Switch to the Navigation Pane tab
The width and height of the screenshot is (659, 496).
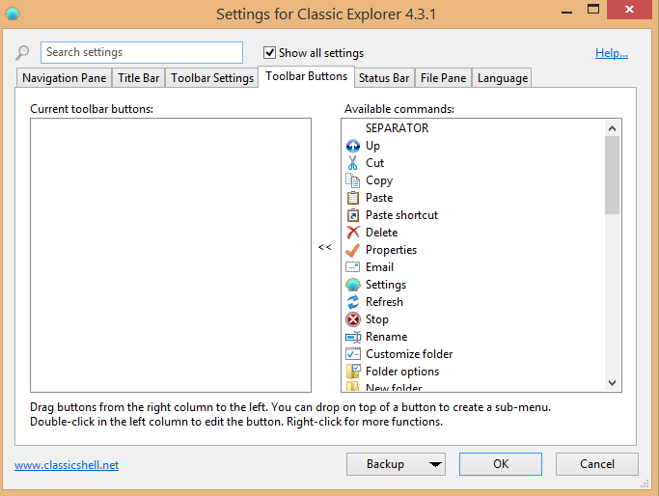[65, 78]
